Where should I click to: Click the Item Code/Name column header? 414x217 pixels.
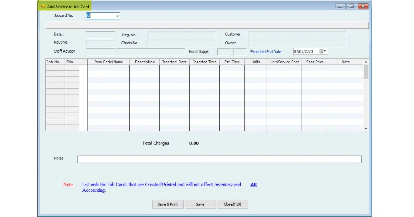pyautogui.click(x=108, y=62)
